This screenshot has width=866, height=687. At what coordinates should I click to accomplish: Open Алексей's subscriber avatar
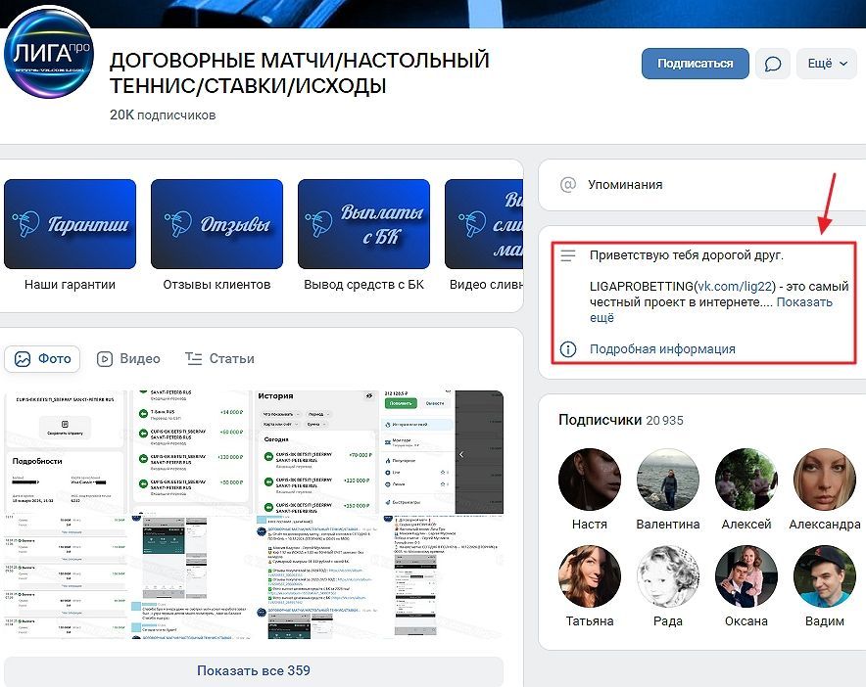[x=746, y=479]
